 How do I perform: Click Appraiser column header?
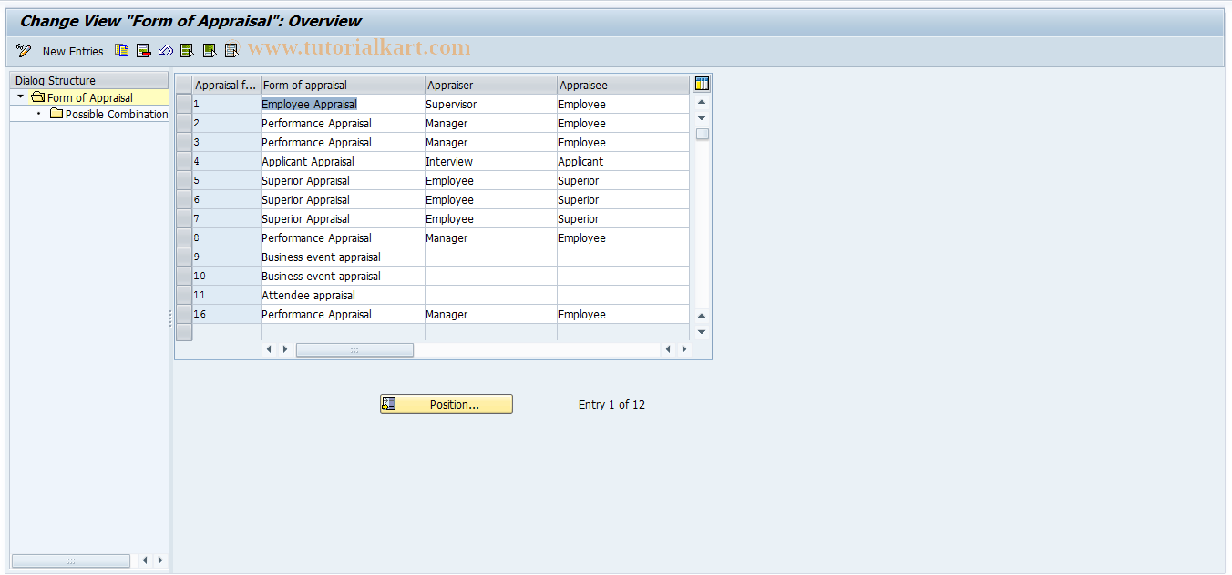pyautogui.click(x=491, y=85)
